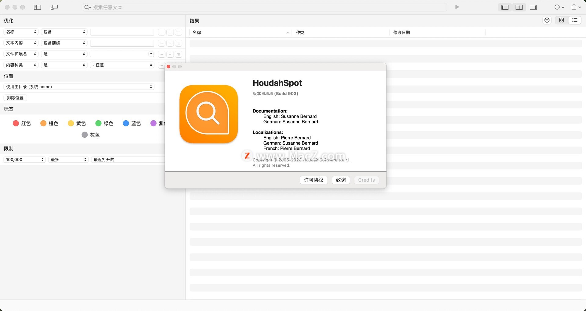This screenshot has width=586, height=311.
Task: Toggle right pane layout icon
Action: pos(533,7)
